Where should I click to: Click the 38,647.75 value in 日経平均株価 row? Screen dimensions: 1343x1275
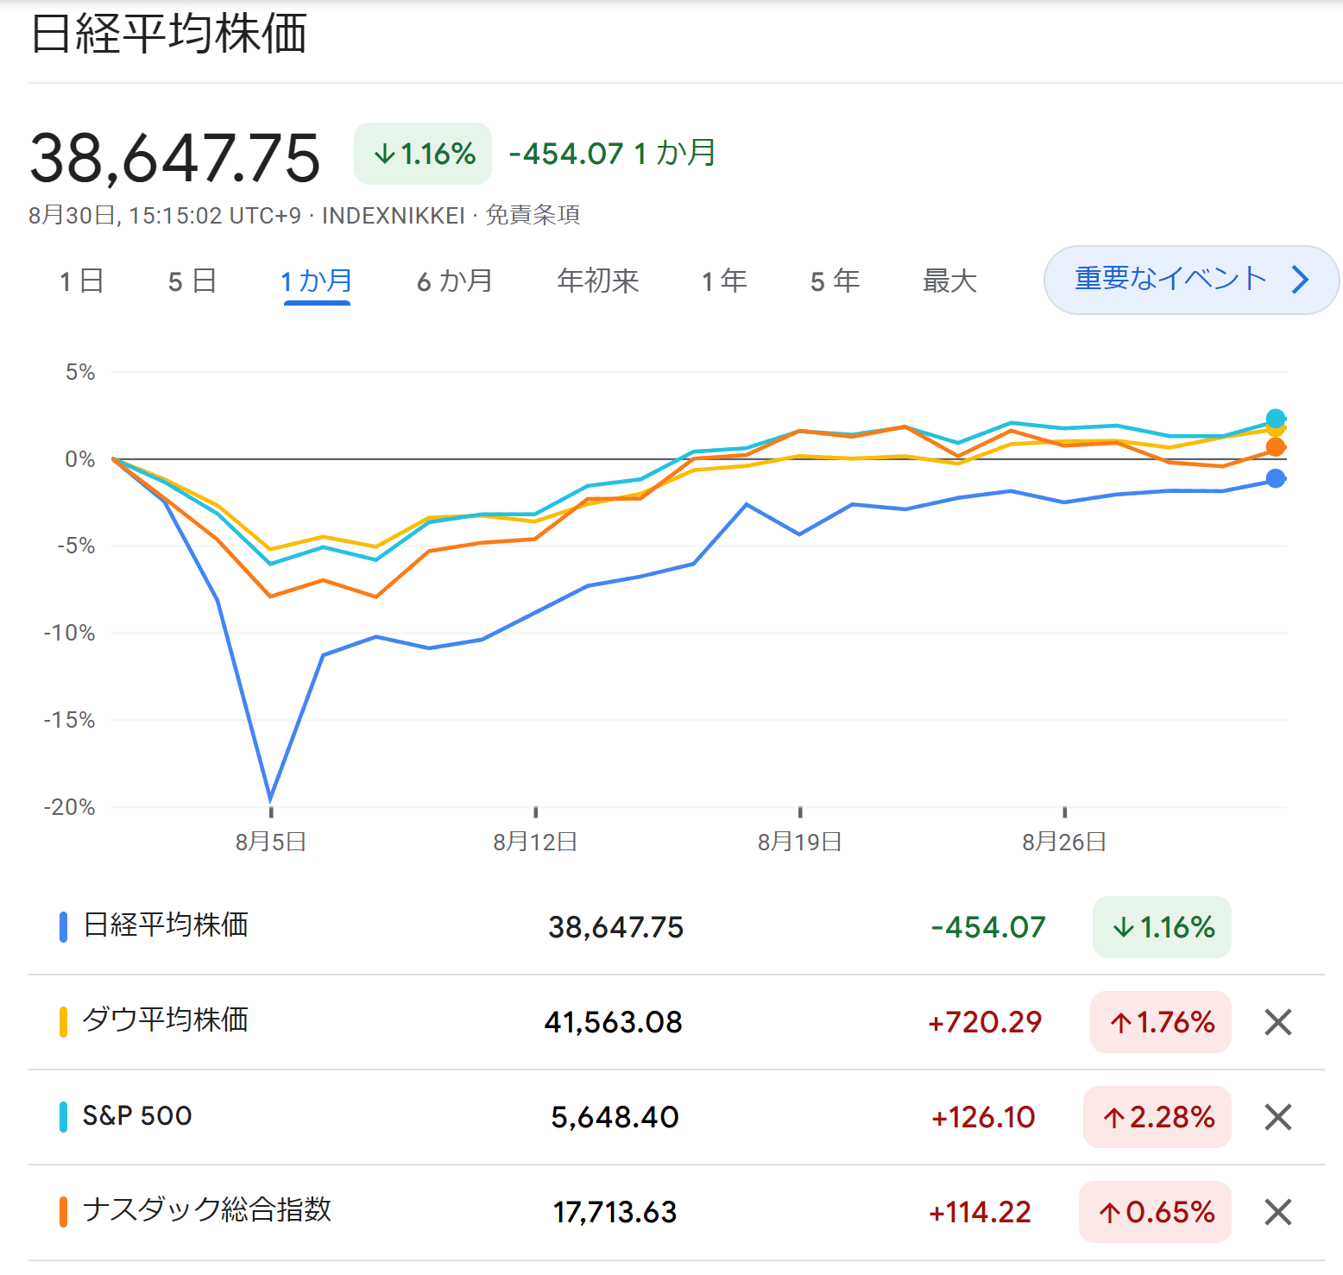(616, 927)
